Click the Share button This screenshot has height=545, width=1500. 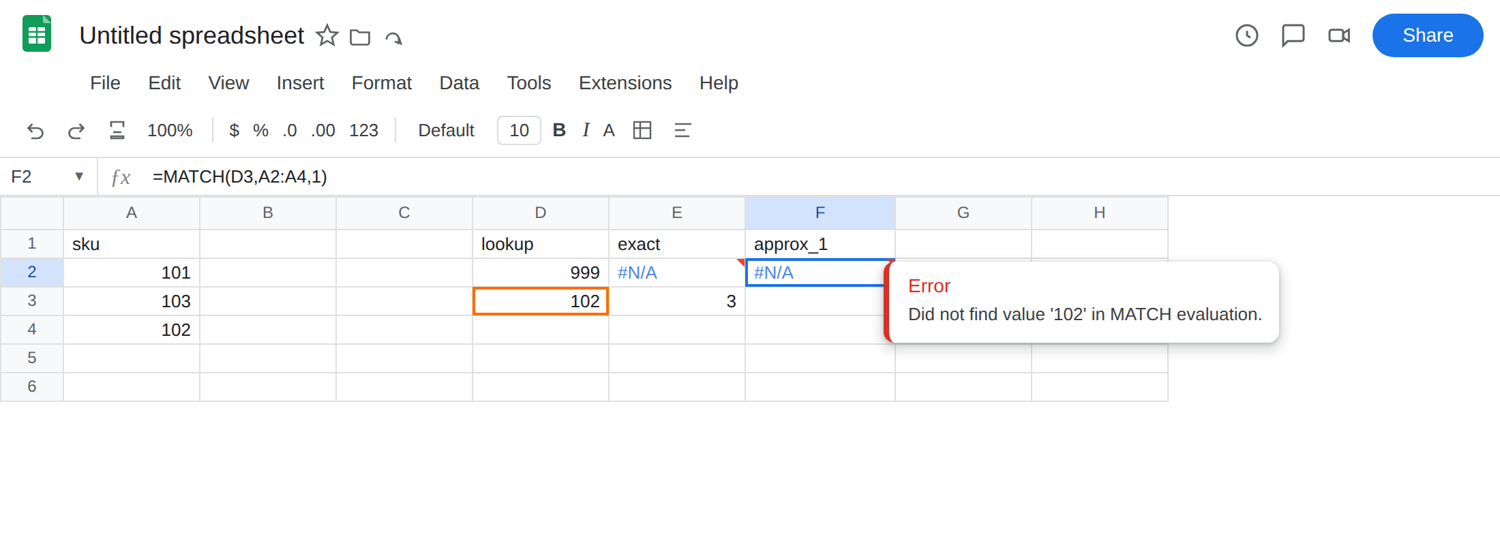[1428, 35]
